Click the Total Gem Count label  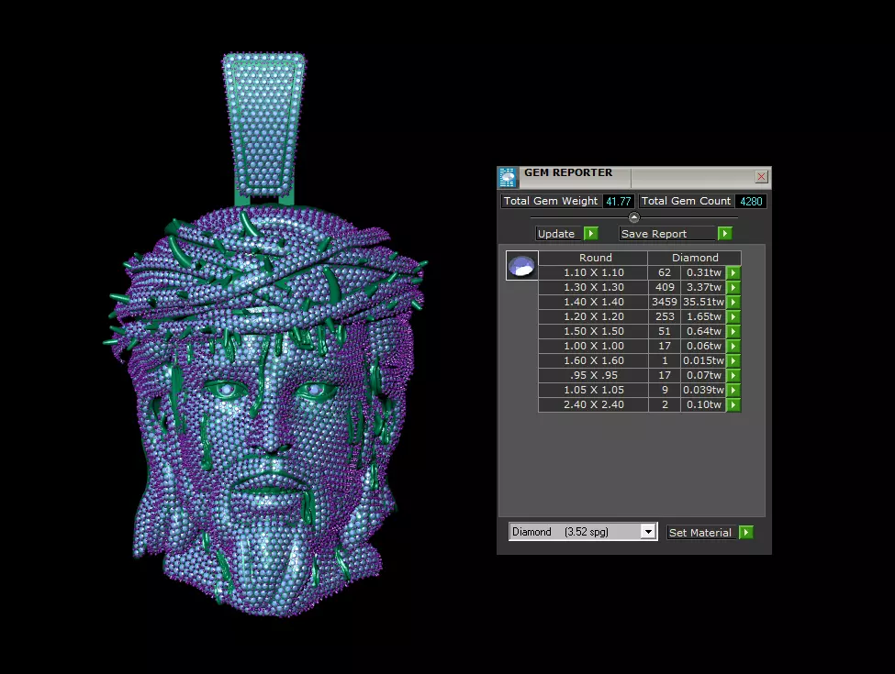click(686, 202)
